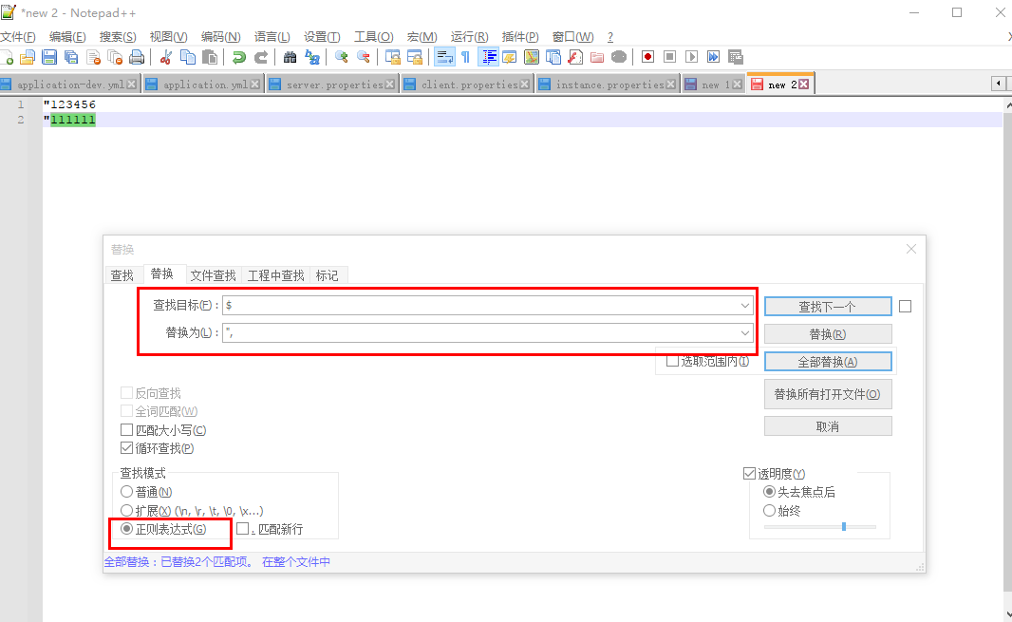Click the Synchronize horizontal scrolling icon
The width and height of the screenshot is (1012, 622).
(x=414, y=58)
